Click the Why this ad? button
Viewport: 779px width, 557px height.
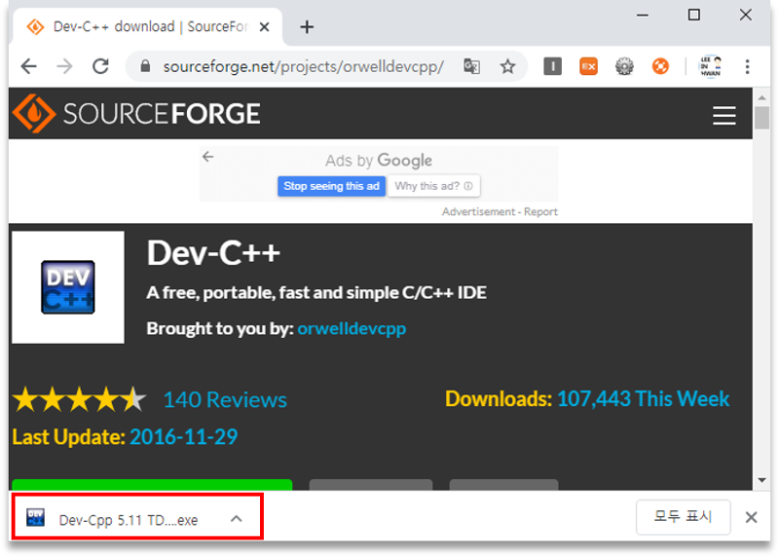click(433, 186)
